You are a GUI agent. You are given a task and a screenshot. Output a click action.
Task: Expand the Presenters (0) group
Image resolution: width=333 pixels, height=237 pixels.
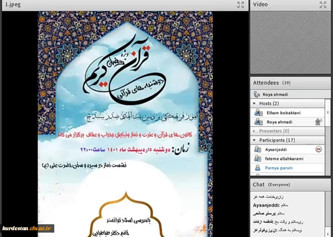254,131
